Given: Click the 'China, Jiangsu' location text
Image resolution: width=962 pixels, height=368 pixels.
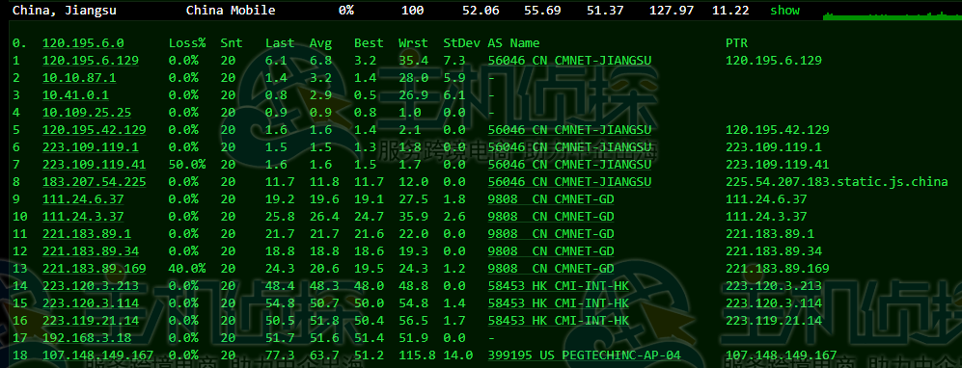Looking at the screenshot, I should (65, 11).
